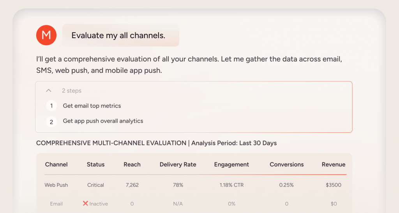Click the Reach column header
The height and width of the screenshot is (213, 399).
point(132,164)
